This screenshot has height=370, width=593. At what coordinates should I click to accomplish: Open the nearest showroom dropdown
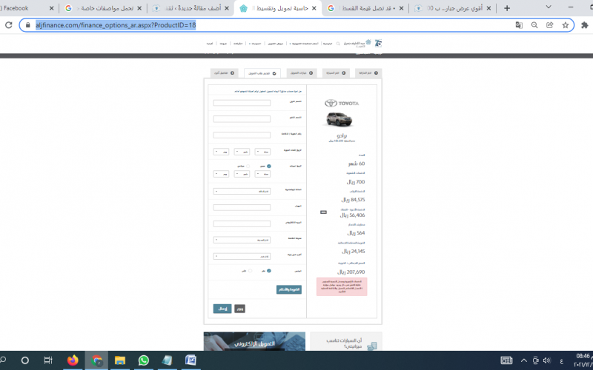(x=242, y=256)
